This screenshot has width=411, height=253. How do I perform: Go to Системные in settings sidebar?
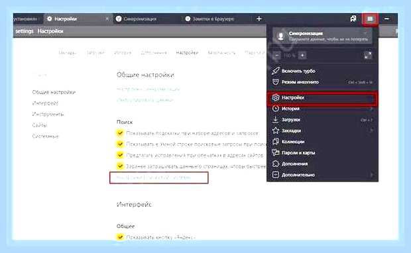(x=45, y=136)
